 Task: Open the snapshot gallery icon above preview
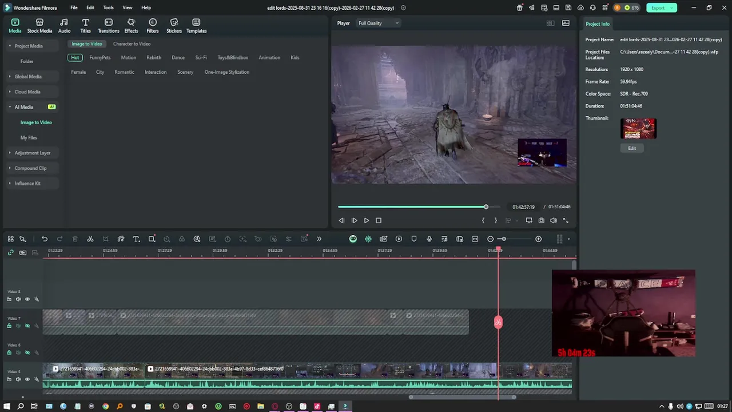[x=566, y=23]
